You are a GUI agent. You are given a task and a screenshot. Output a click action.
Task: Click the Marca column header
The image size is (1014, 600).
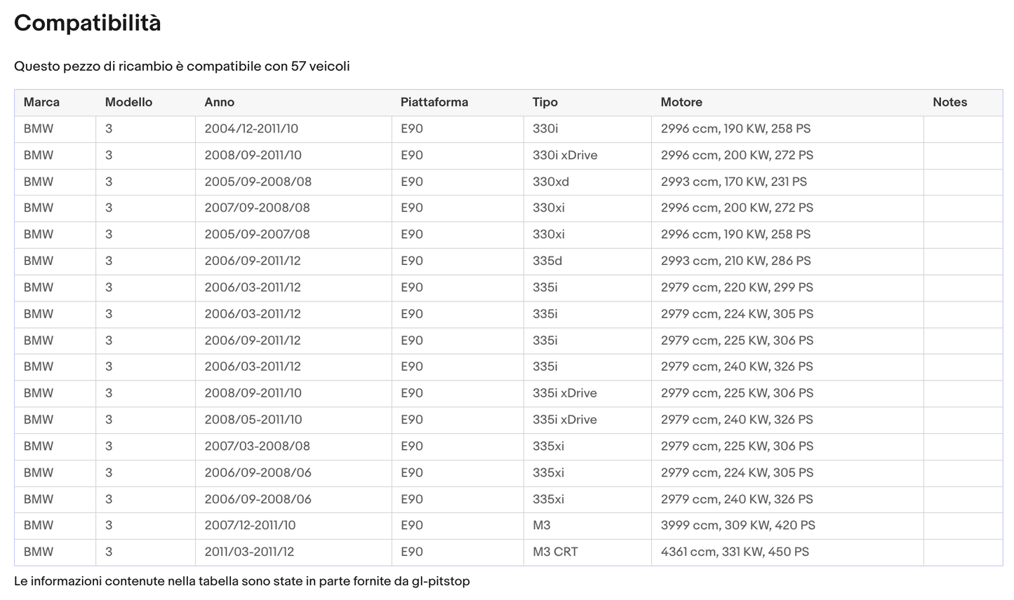click(x=41, y=102)
